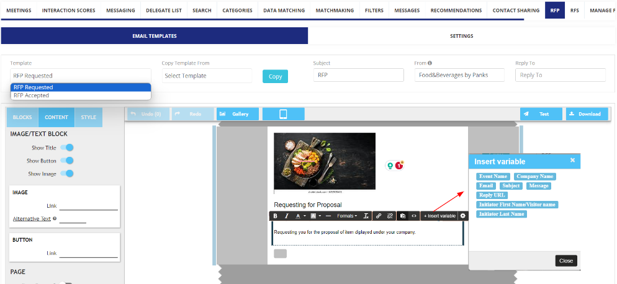
Task: Toggle the Show Button switch
Action: click(67, 161)
